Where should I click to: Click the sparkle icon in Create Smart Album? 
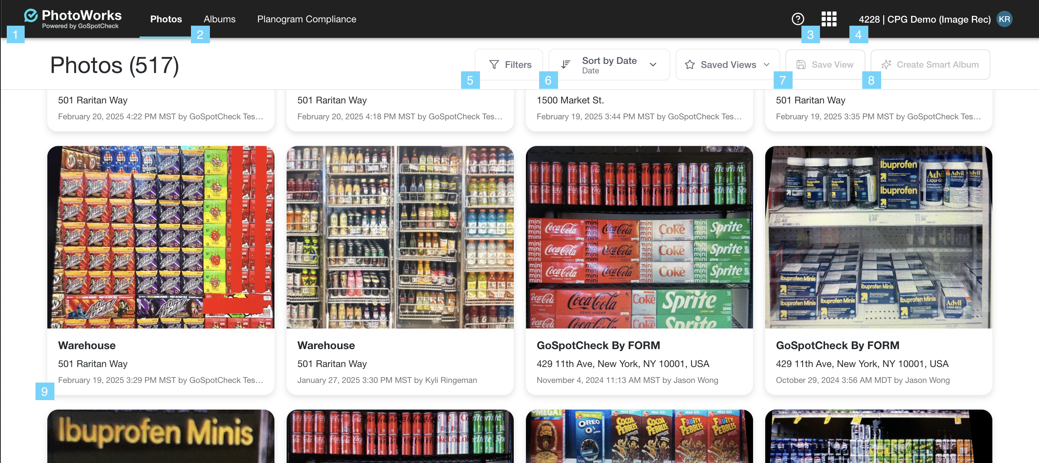(886, 65)
